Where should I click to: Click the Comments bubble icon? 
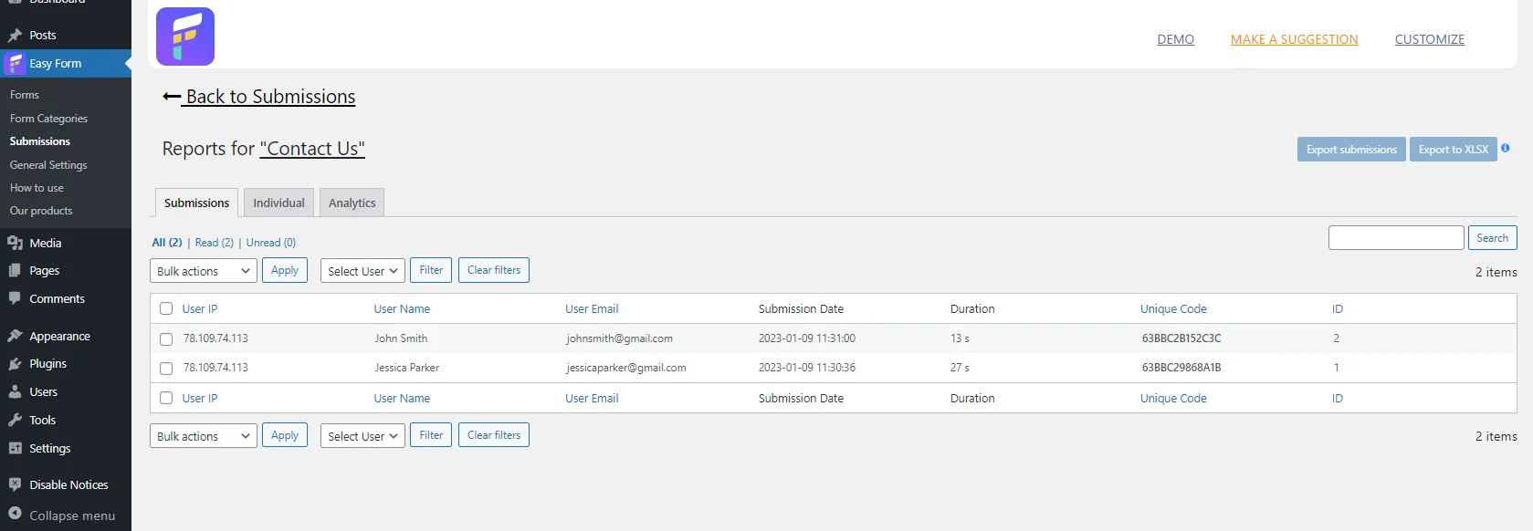(15, 298)
